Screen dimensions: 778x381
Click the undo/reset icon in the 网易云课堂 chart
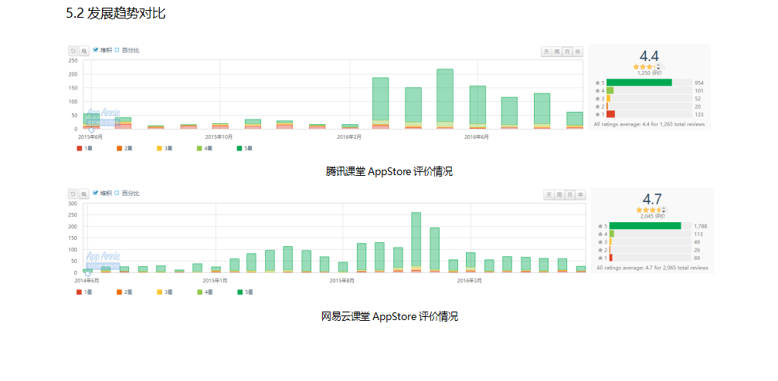point(73,194)
